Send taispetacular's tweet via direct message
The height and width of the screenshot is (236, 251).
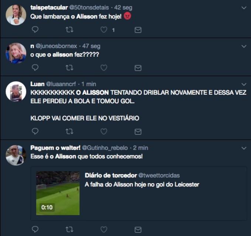[x=138, y=30]
